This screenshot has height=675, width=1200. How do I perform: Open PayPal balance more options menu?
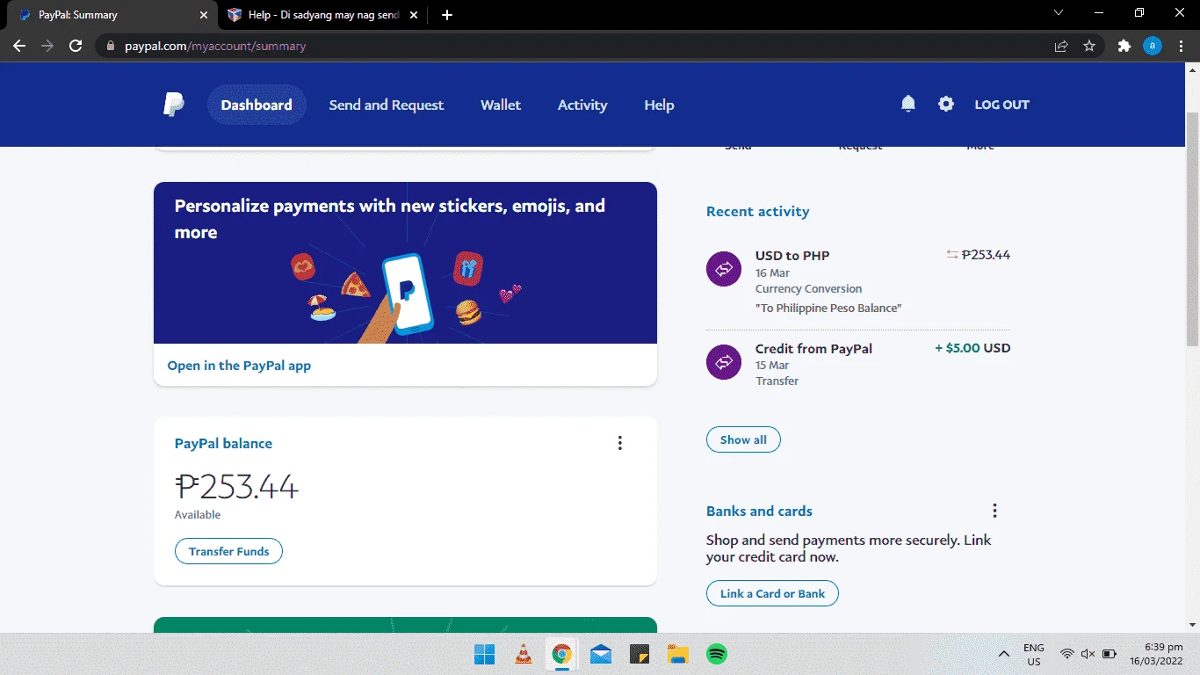click(619, 443)
